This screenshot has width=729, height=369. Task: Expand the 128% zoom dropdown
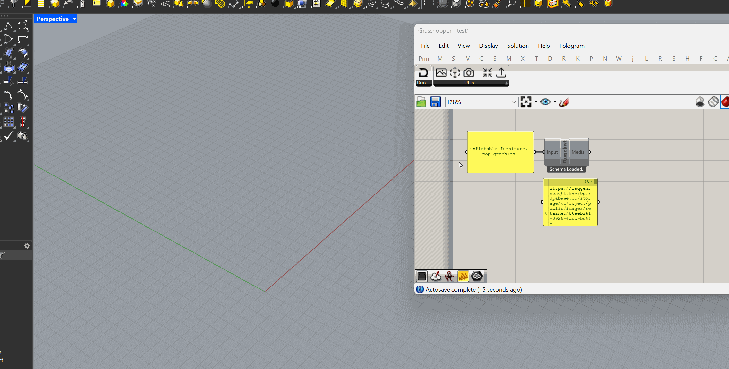(514, 102)
